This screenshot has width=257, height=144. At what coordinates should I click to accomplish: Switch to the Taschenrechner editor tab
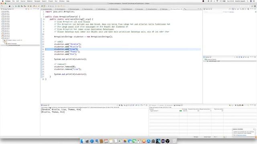point(88,9)
